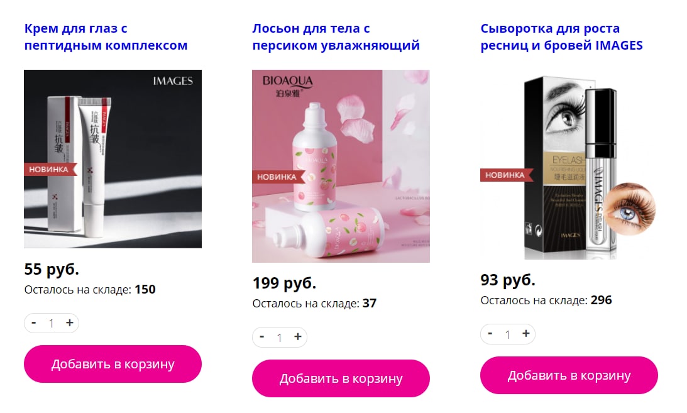Click the IMAGES eye cream product image
The image size is (687, 413).
coord(113,159)
